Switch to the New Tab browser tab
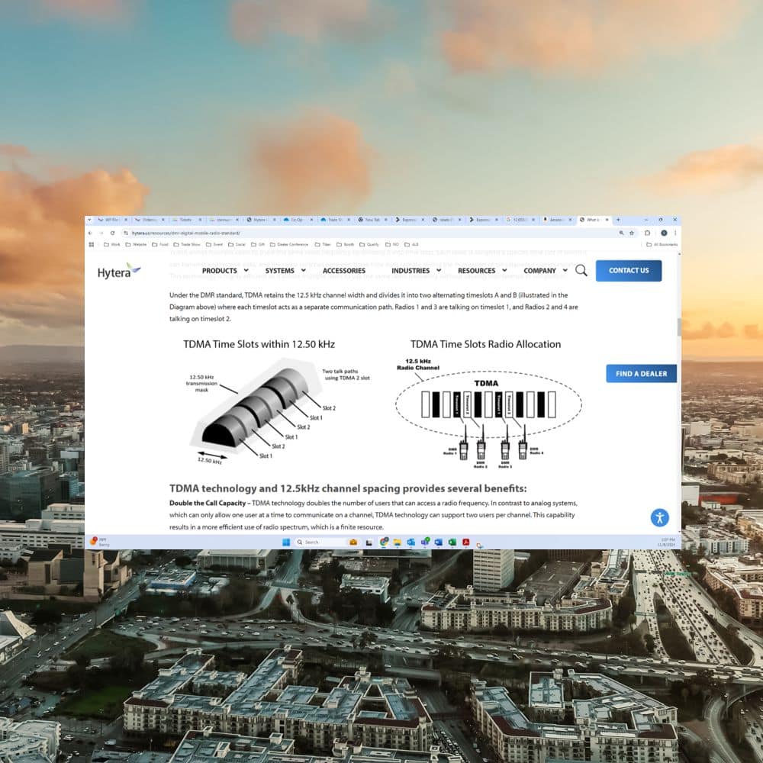The height and width of the screenshot is (763, 763). pos(372,220)
